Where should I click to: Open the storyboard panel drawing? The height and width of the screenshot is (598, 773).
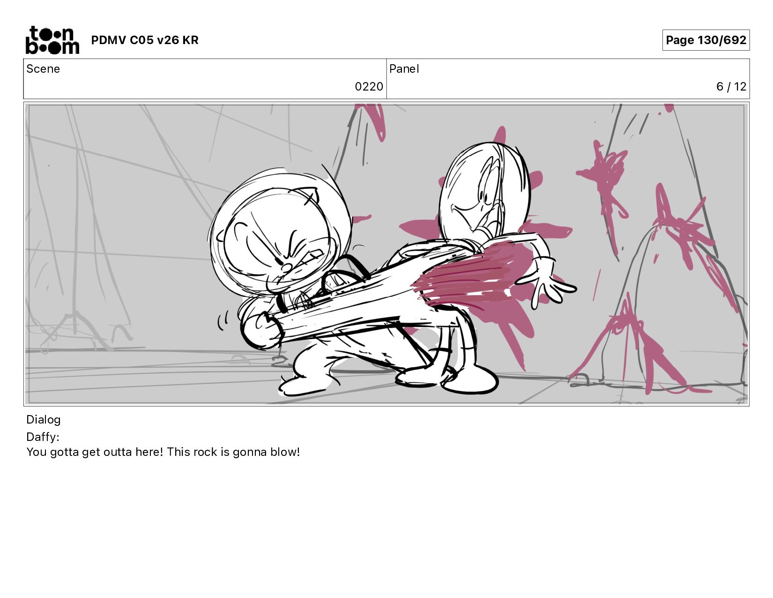(386, 254)
